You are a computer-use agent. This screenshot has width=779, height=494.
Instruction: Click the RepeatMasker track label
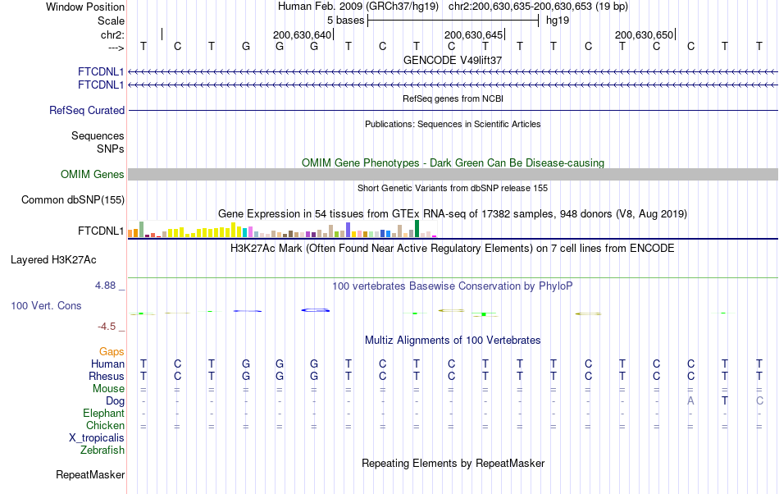(90, 475)
